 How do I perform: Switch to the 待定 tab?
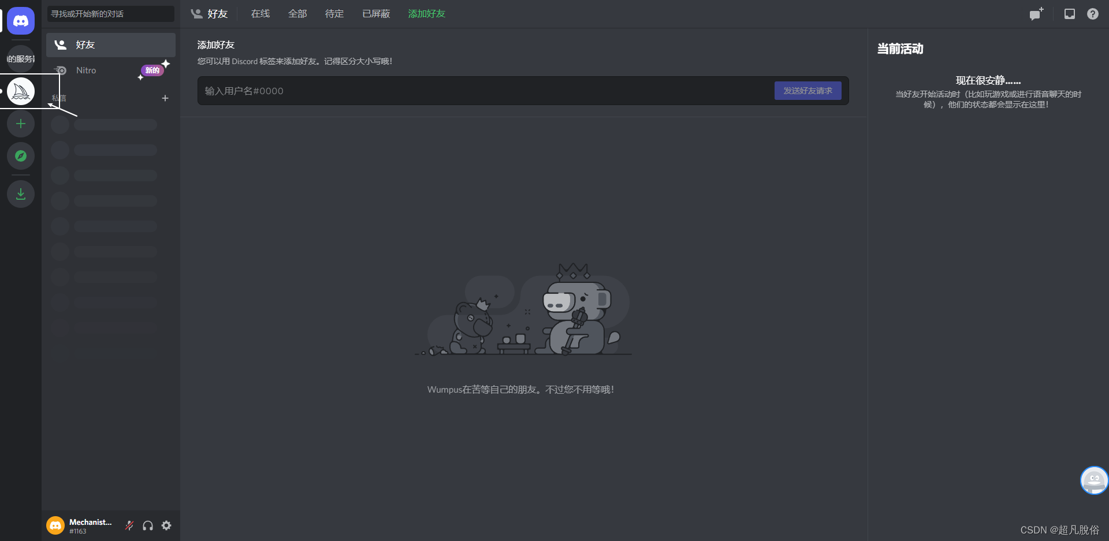click(334, 14)
